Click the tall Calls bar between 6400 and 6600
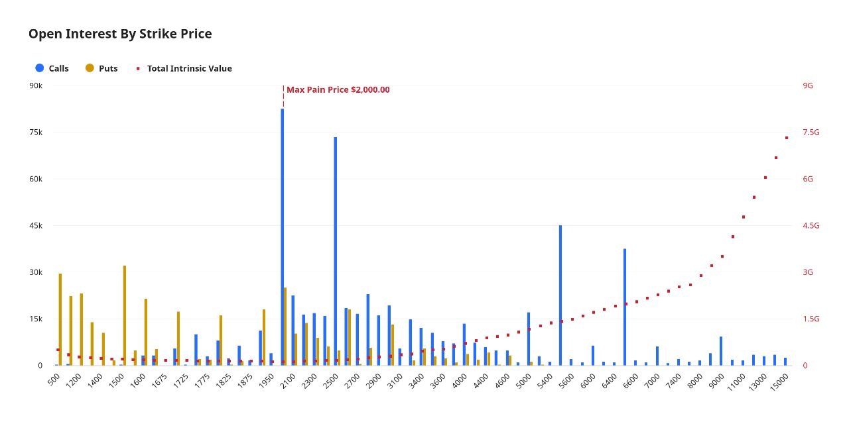849x424 pixels. click(625, 307)
